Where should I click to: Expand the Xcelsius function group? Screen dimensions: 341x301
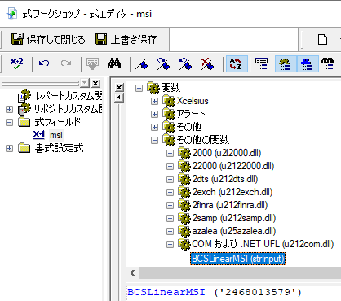[x=154, y=101]
